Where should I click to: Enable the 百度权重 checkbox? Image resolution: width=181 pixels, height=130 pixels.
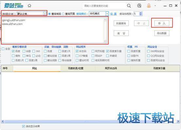point(129,51)
